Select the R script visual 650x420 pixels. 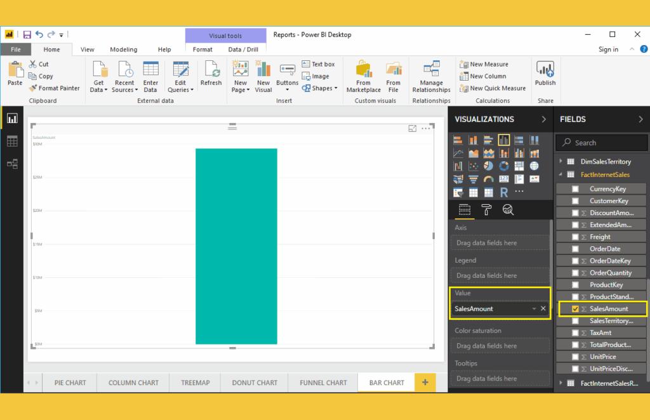pos(503,192)
